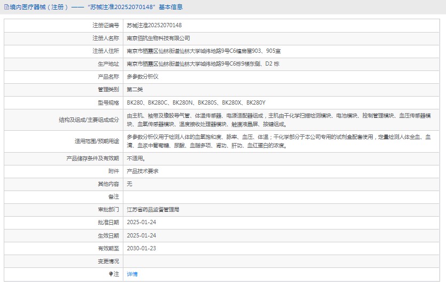Click the 备注 row label

pos(113,196)
